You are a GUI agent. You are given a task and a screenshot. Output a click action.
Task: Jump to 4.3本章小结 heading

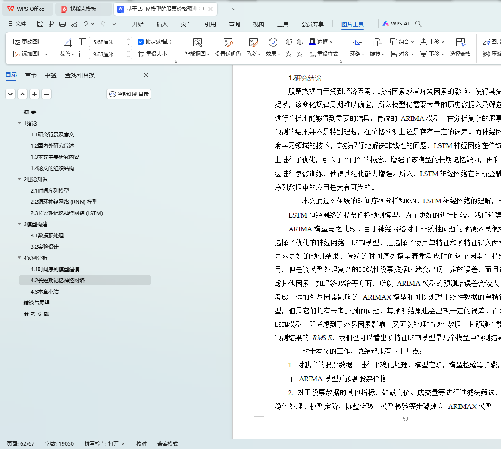(44, 291)
